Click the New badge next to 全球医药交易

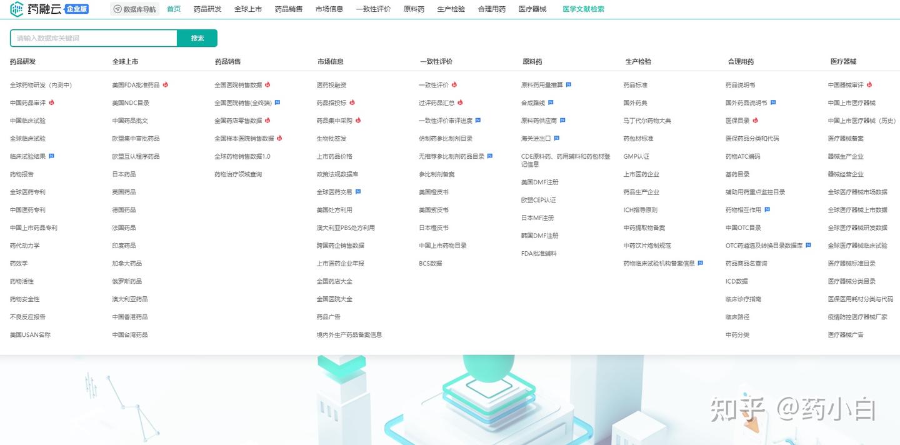(357, 192)
